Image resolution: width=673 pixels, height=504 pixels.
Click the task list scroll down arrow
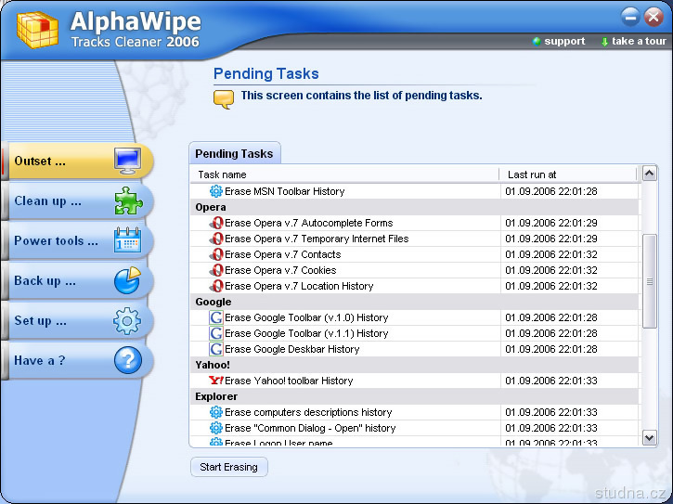tap(650, 437)
